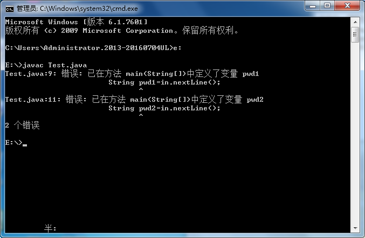Click the 'String pwd1=in.nextLine();' code line
The image size is (365, 238).
coord(164,82)
